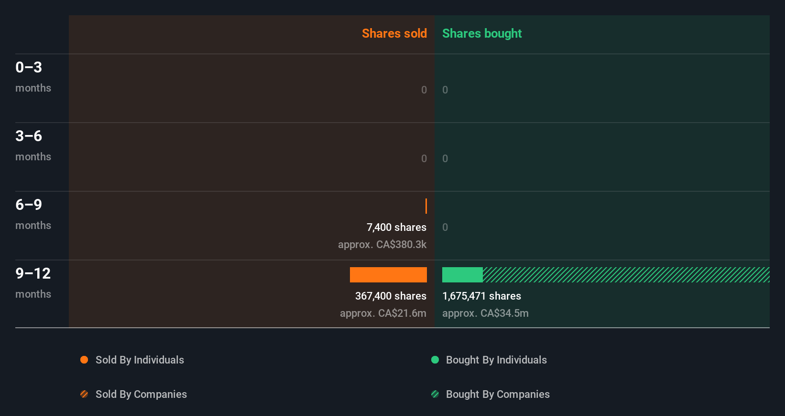Toggle the Bought By Companies legend label
Image resolution: width=785 pixels, height=416 pixels.
pyautogui.click(x=498, y=394)
